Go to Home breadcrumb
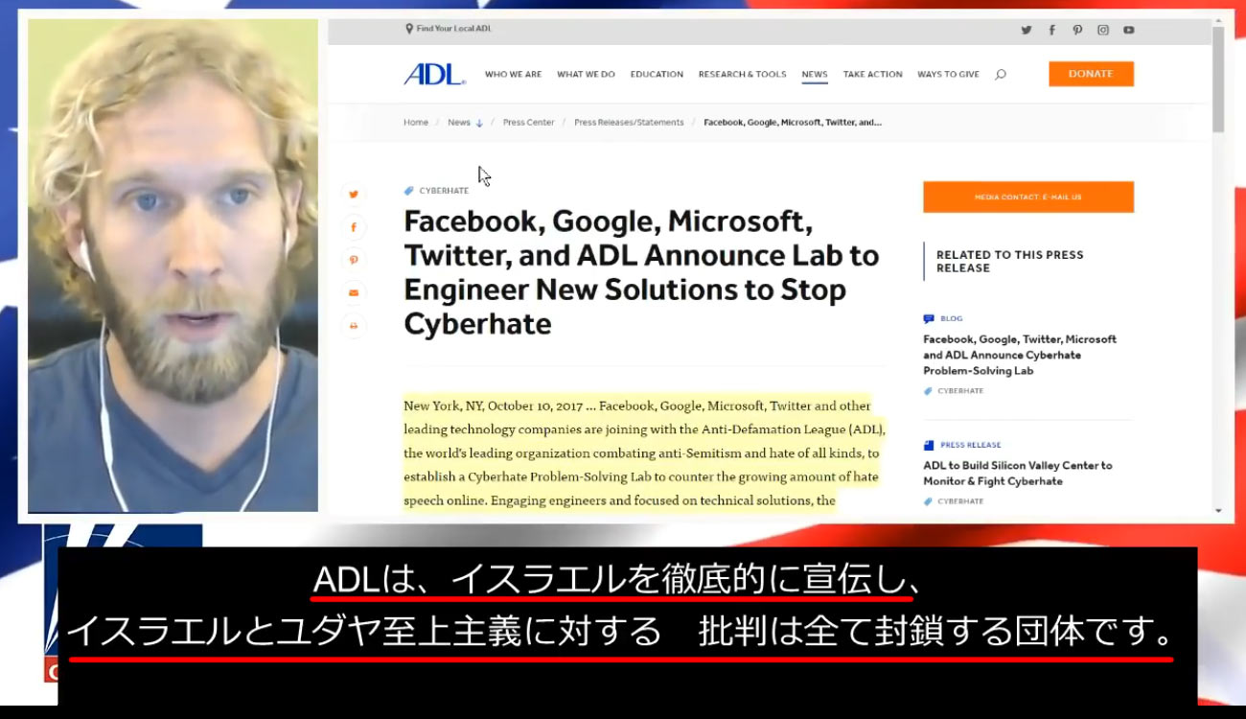Image resolution: width=1246 pixels, height=719 pixels. (416, 123)
